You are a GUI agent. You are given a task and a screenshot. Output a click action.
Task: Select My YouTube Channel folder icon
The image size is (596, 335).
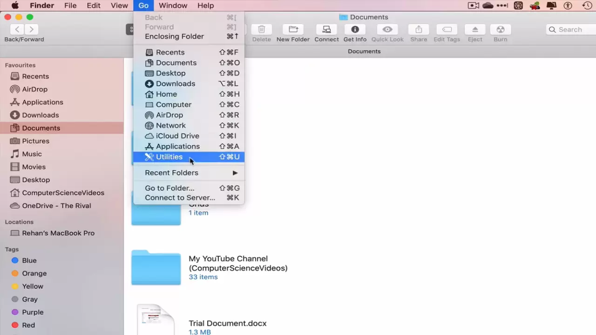156,268
